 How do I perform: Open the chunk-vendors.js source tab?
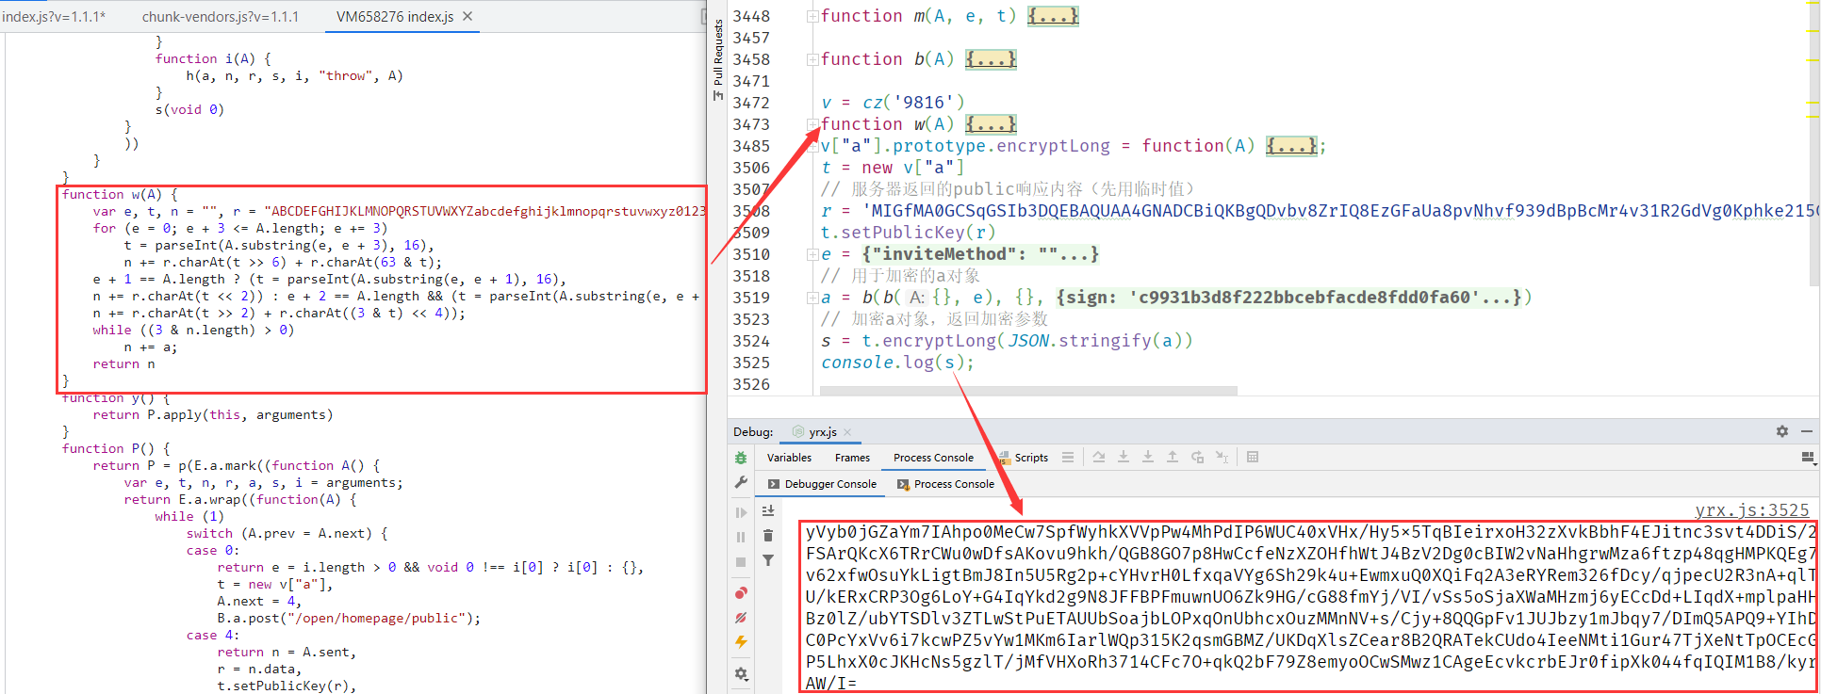[x=220, y=17]
